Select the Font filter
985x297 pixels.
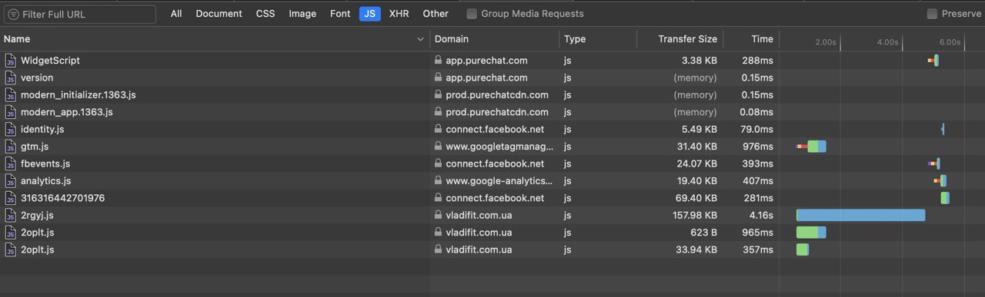click(x=340, y=14)
